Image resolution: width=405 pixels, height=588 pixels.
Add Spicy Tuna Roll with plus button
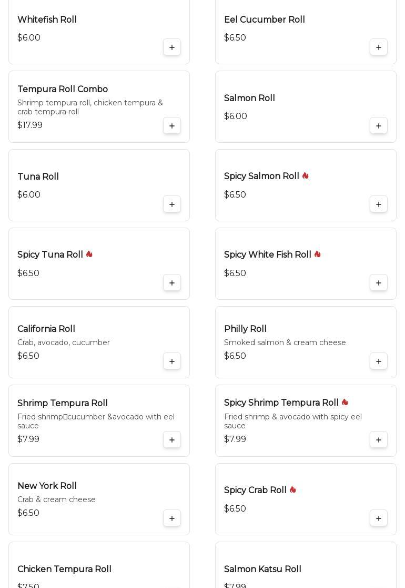[172, 283]
